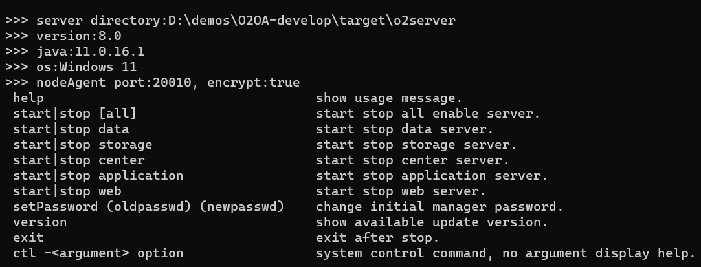Click the start|stop application command
The width and height of the screenshot is (701, 267).
(98, 175)
